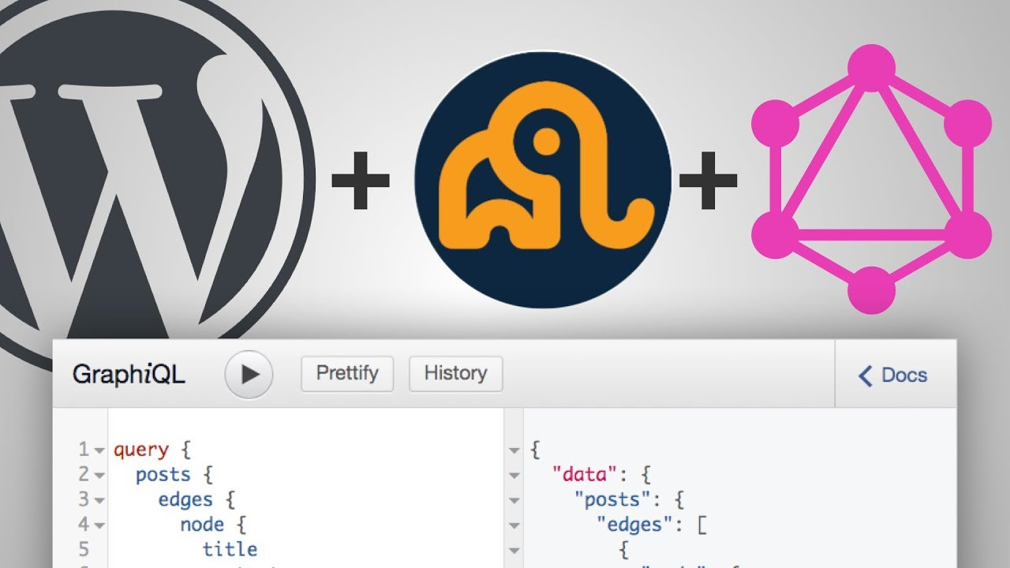Open the History panel
The height and width of the screenshot is (568, 1010).
click(455, 373)
